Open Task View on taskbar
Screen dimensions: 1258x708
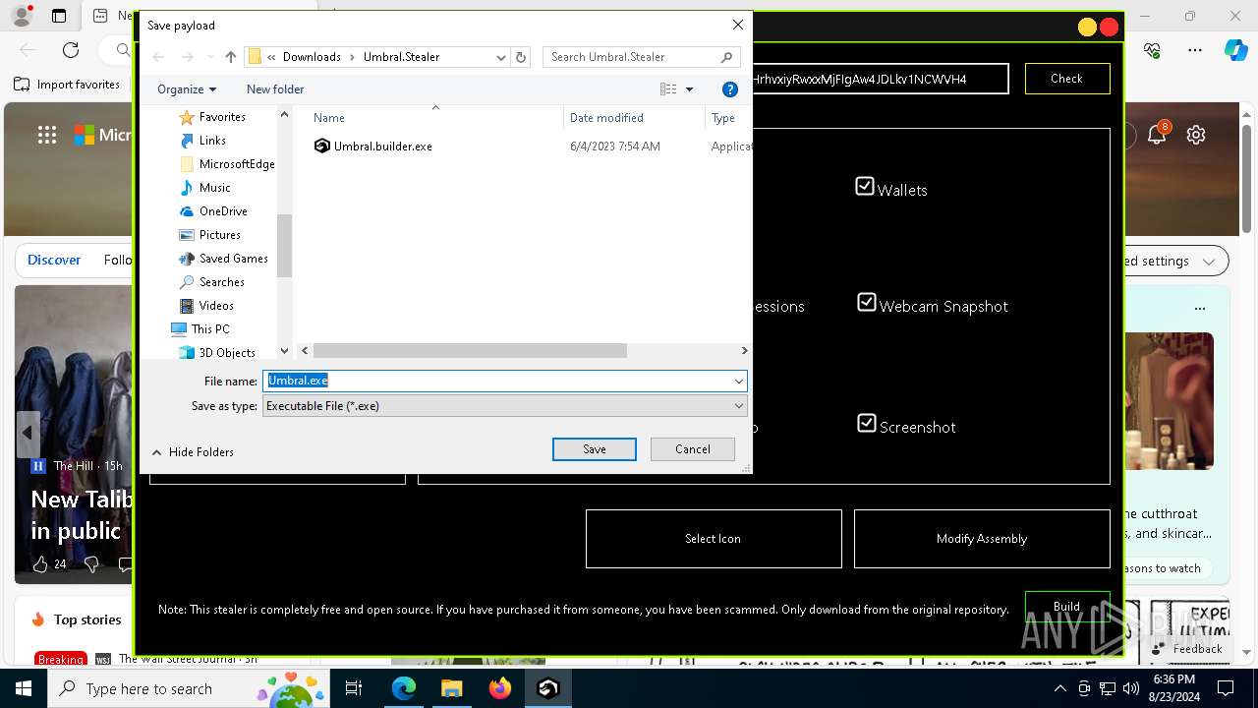tap(354, 688)
